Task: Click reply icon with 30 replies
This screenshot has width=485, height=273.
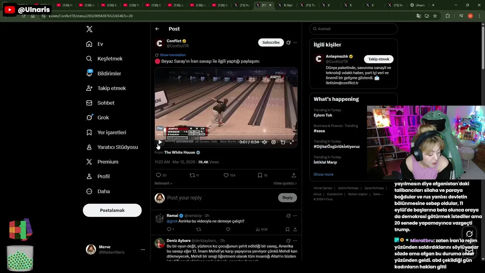Action: 161,175
